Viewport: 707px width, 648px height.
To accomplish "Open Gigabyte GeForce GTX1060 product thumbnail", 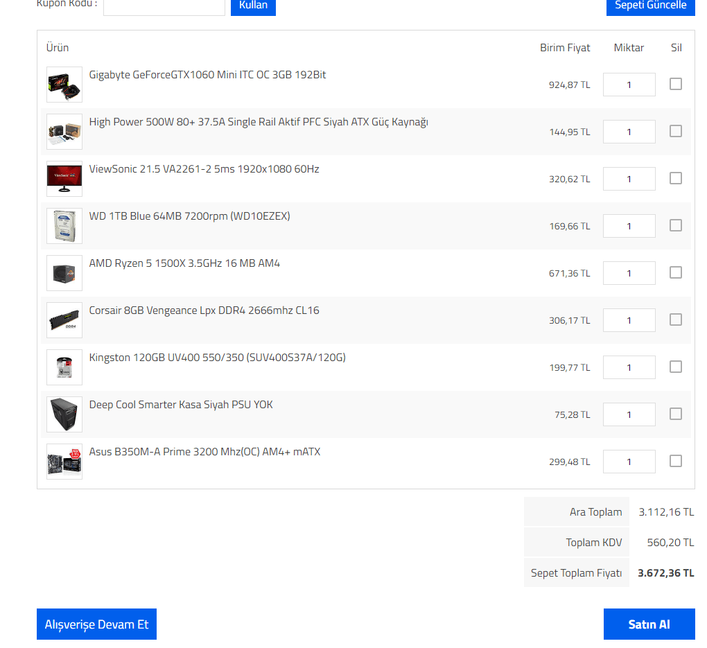I will [64, 85].
